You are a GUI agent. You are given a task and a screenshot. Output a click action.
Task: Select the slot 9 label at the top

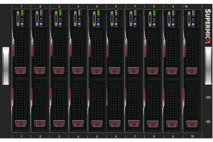click(x=173, y=6)
